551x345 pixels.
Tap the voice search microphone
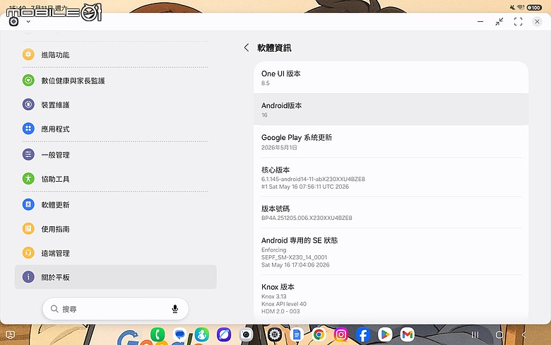(x=175, y=309)
